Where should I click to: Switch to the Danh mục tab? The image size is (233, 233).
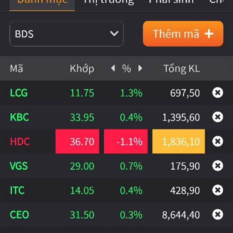42,2
